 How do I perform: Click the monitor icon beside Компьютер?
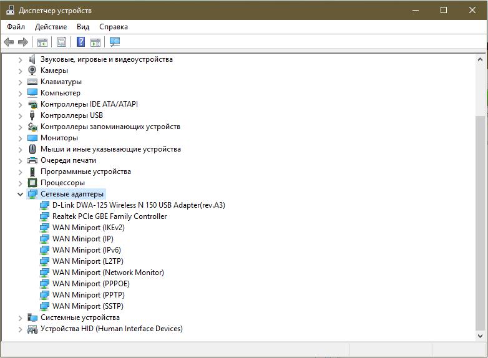coord(32,93)
